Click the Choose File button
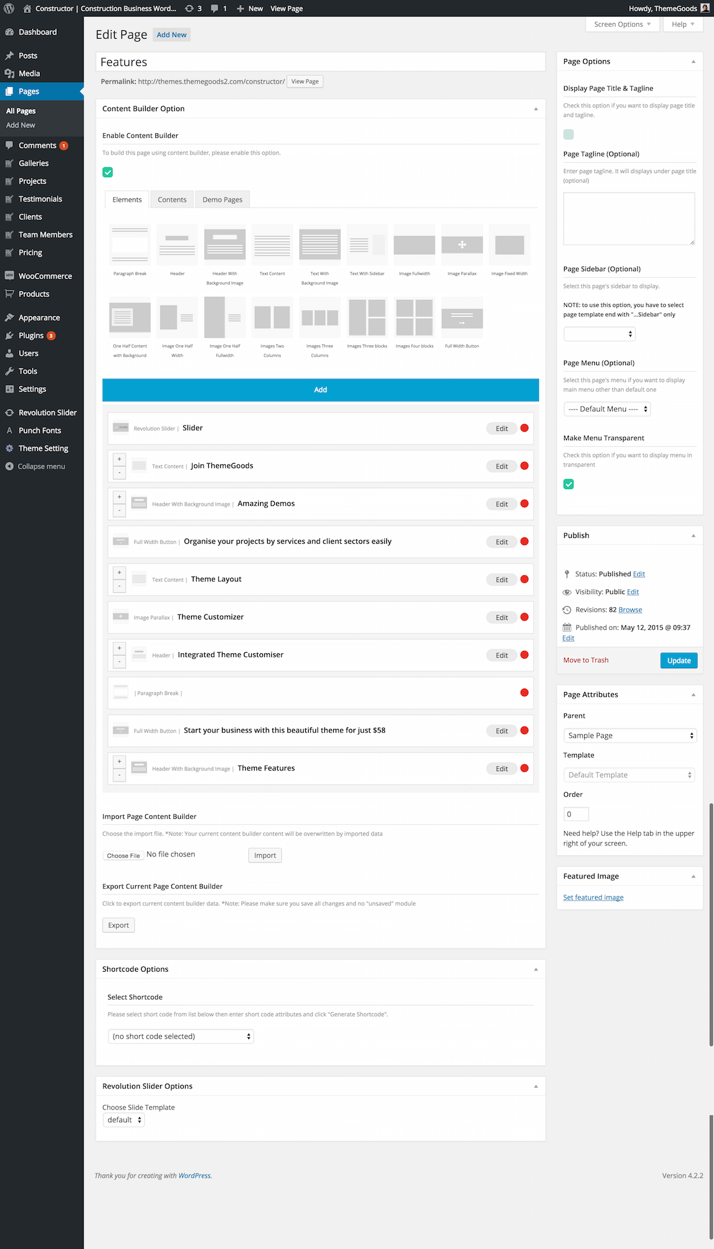Viewport: 714px width, 1249px height. click(124, 856)
